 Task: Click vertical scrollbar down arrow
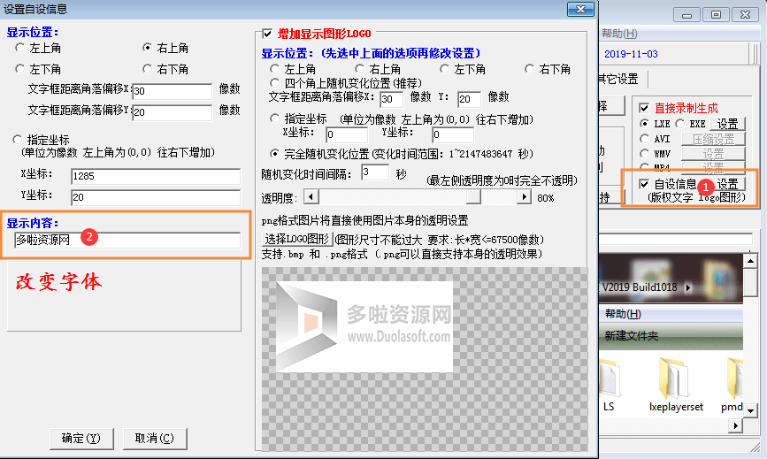(750, 411)
